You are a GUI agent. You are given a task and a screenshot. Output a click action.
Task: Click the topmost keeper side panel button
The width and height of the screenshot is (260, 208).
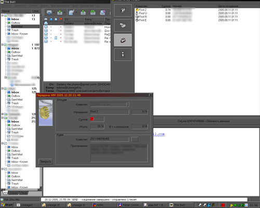[123, 10]
